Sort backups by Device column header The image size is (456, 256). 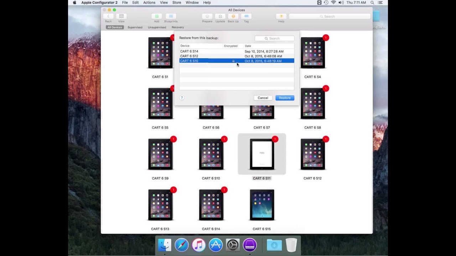pyautogui.click(x=201, y=46)
